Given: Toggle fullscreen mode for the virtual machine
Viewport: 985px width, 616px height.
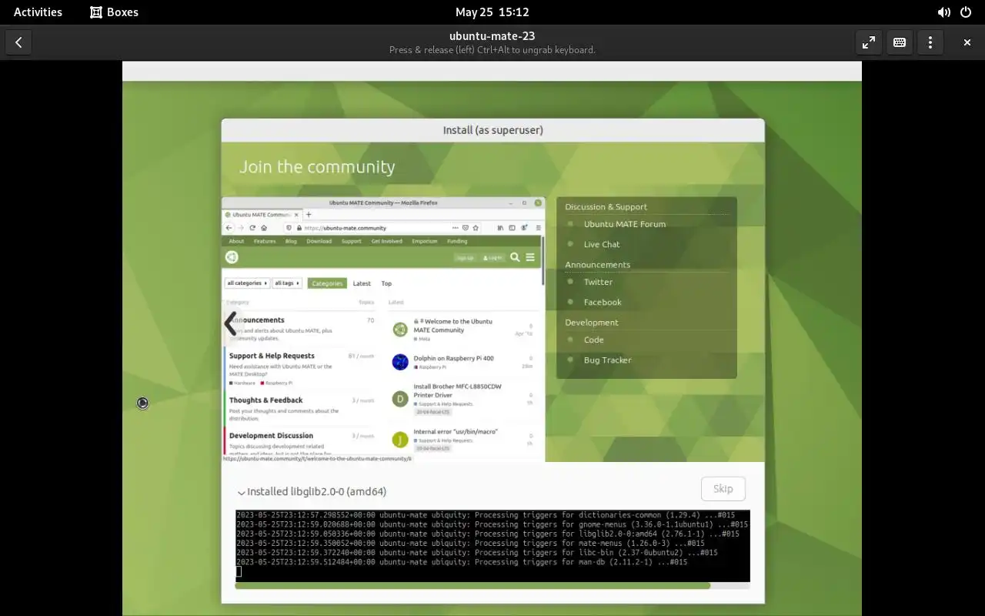Looking at the screenshot, I should [x=869, y=43].
